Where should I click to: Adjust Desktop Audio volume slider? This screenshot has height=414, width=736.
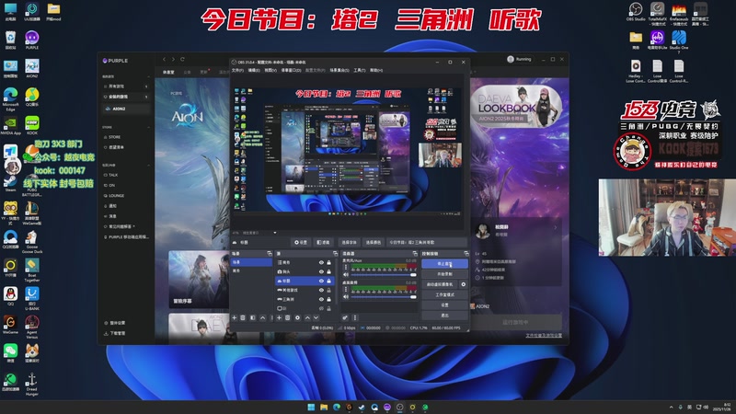[x=383, y=296]
